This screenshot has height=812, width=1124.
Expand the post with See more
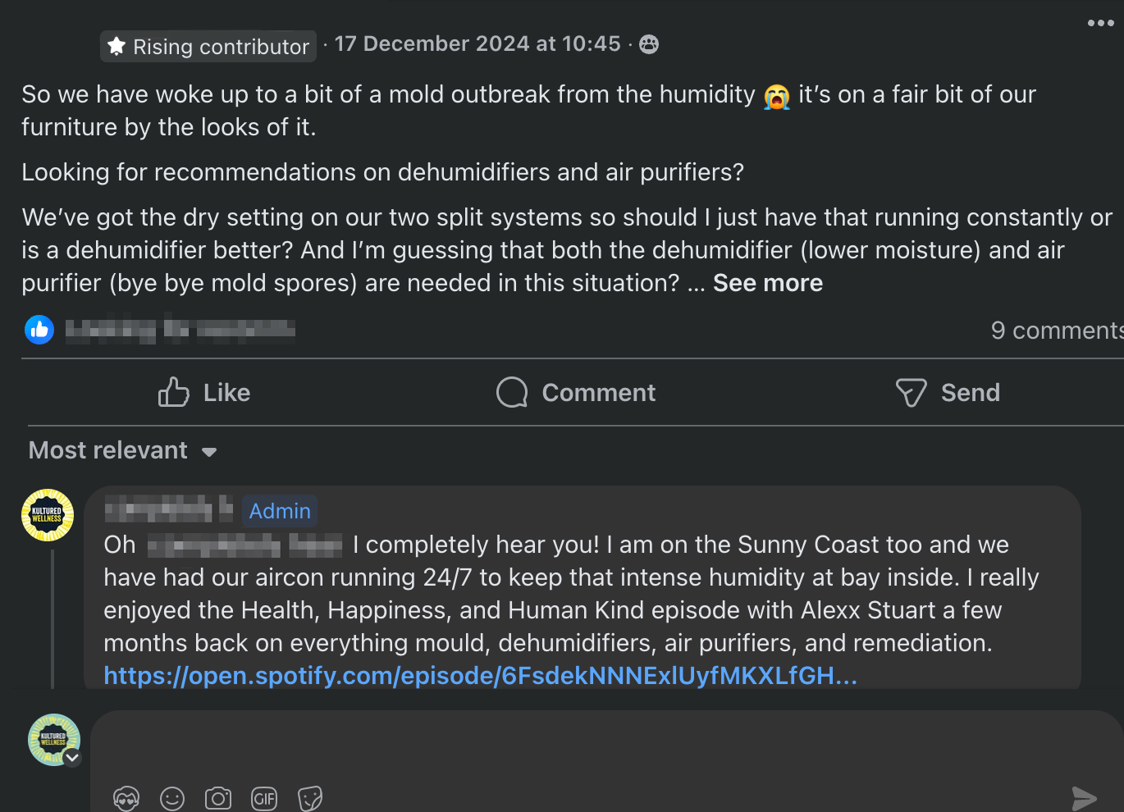pyautogui.click(x=767, y=283)
